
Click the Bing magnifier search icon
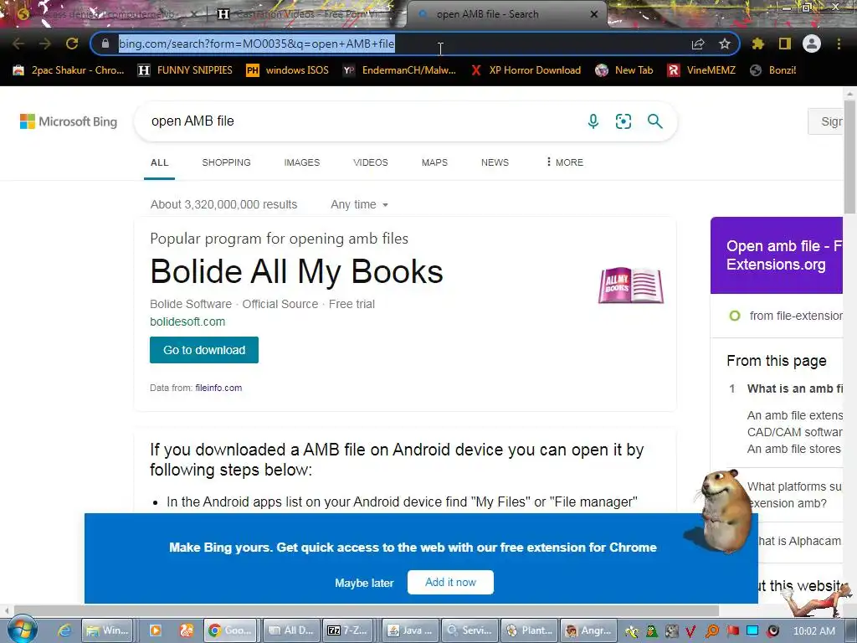pyautogui.click(x=654, y=121)
